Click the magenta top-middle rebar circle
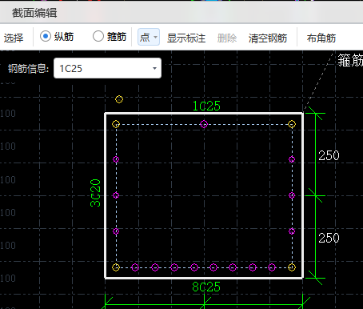Viewport: 363px width, 309px height. pos(204,124)
